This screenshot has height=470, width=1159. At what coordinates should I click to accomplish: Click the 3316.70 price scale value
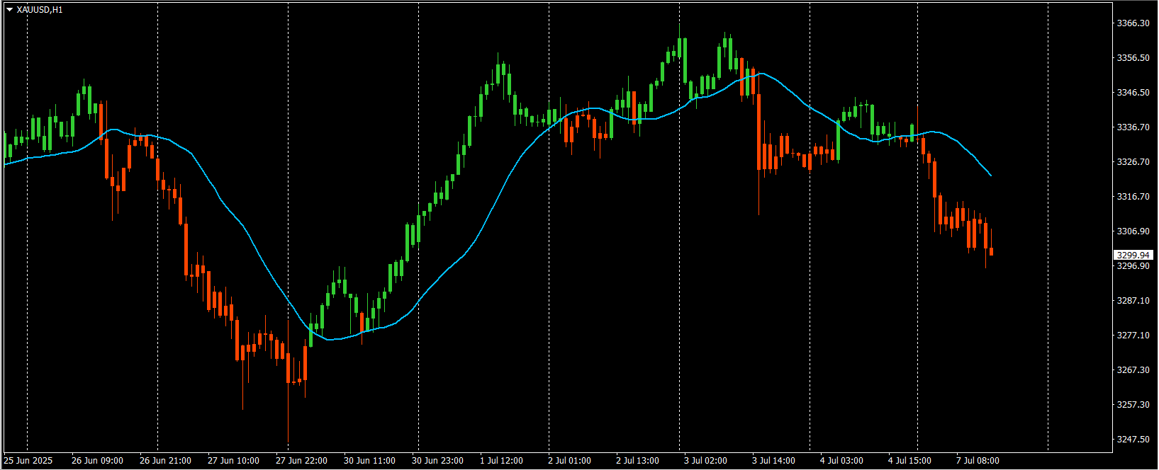click(x=1133, y=197)
